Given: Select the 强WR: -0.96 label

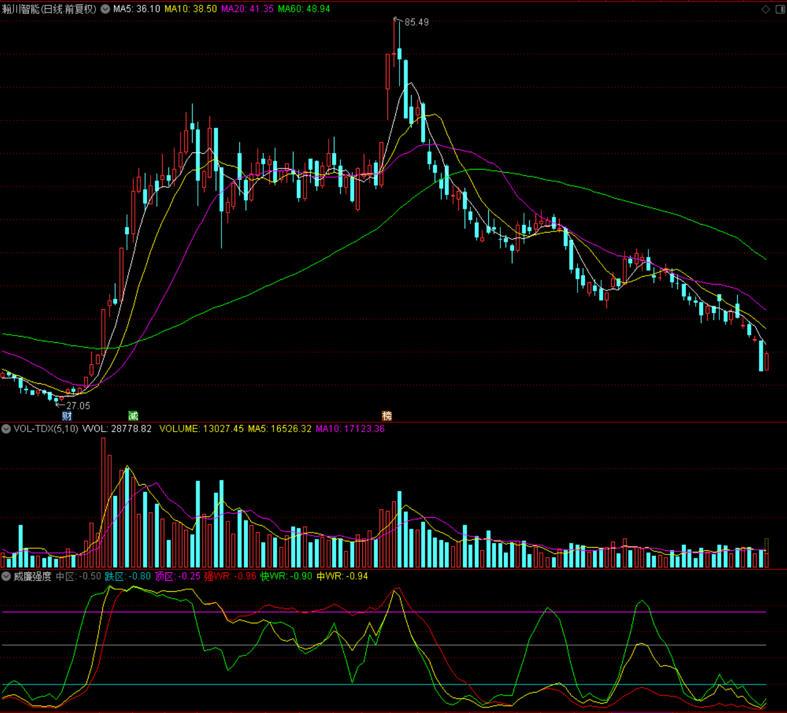Looking at the screenshot, I should pyautogui.click(x=230, y=576).
